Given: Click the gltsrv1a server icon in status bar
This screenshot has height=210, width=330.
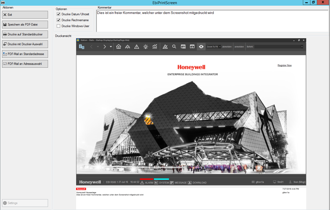Looking at the screenshot, I should [253, 182].
